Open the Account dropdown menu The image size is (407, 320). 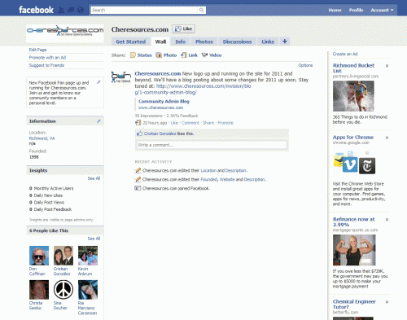(382, 10)
